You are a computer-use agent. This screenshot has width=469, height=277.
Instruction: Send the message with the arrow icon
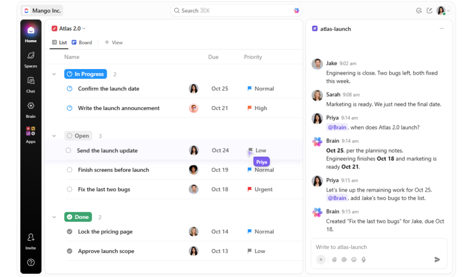[437, 259]
